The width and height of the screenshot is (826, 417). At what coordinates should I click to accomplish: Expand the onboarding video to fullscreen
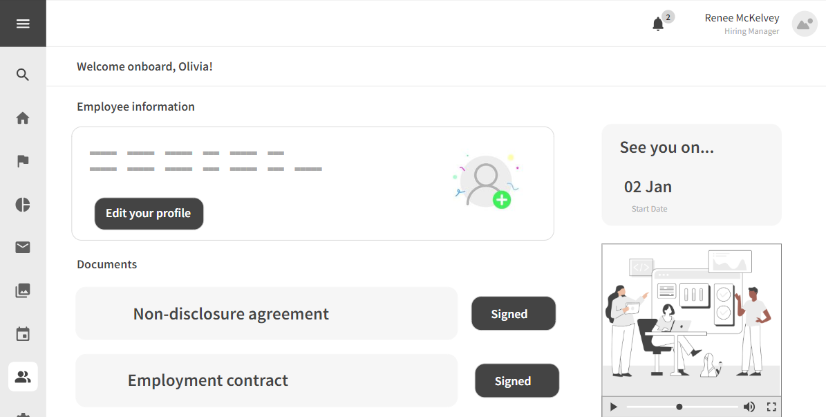(x=772, y=407)
